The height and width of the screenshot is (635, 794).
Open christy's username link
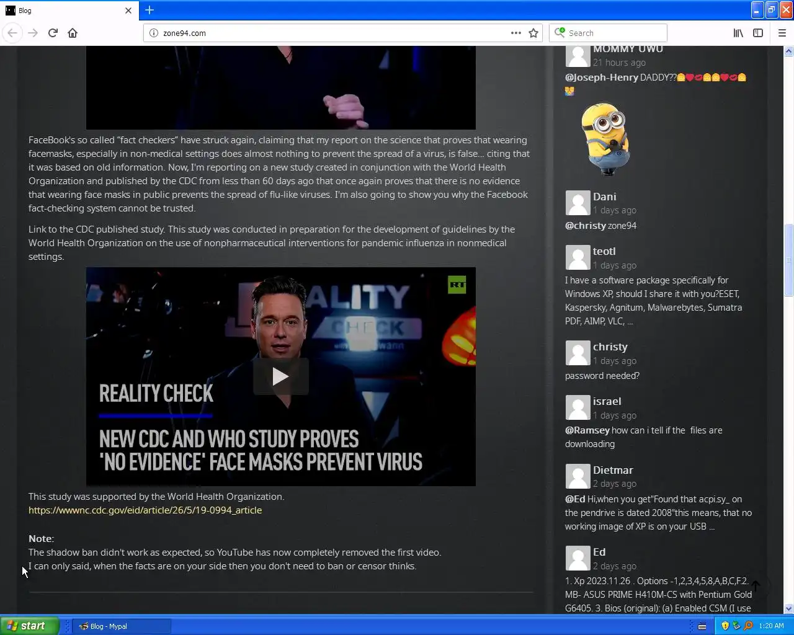pyautogui.click(x=610, y=347)
